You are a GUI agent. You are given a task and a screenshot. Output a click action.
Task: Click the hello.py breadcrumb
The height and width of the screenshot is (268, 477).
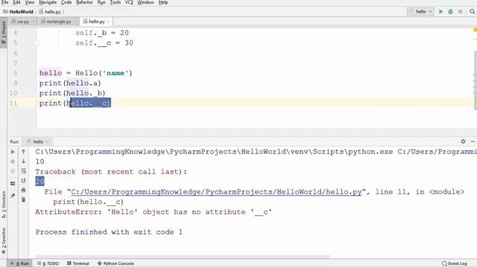click(50, 12)
